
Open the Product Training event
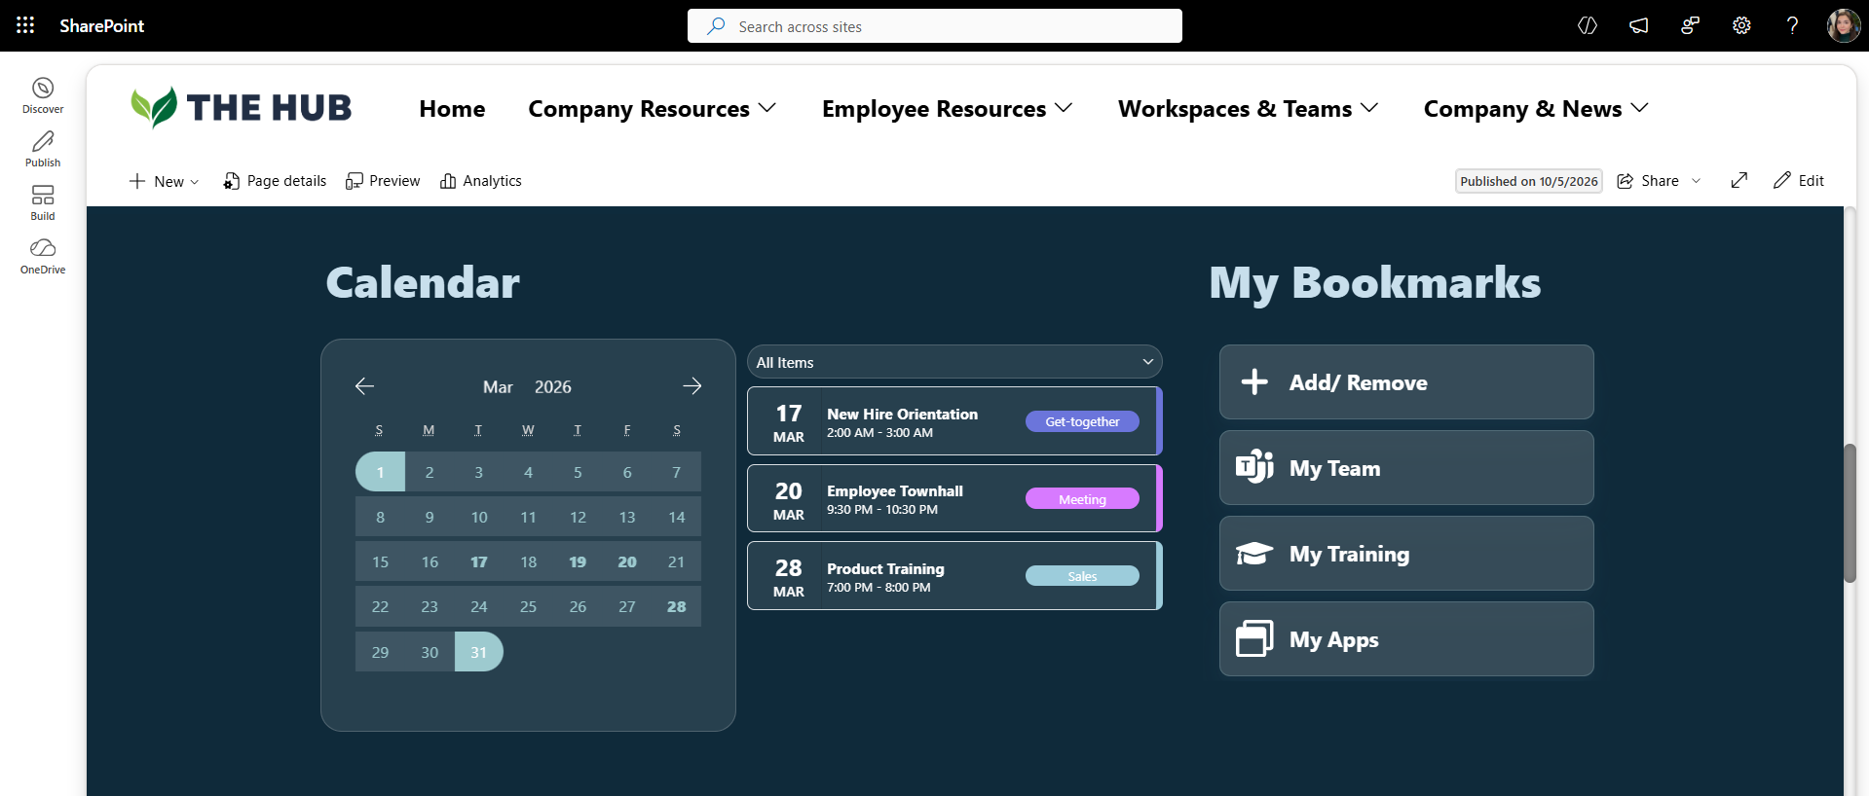pyautogui.click(x=954, y=576)
